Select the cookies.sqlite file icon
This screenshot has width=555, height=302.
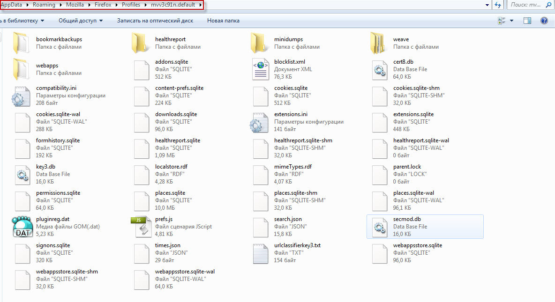261,96
